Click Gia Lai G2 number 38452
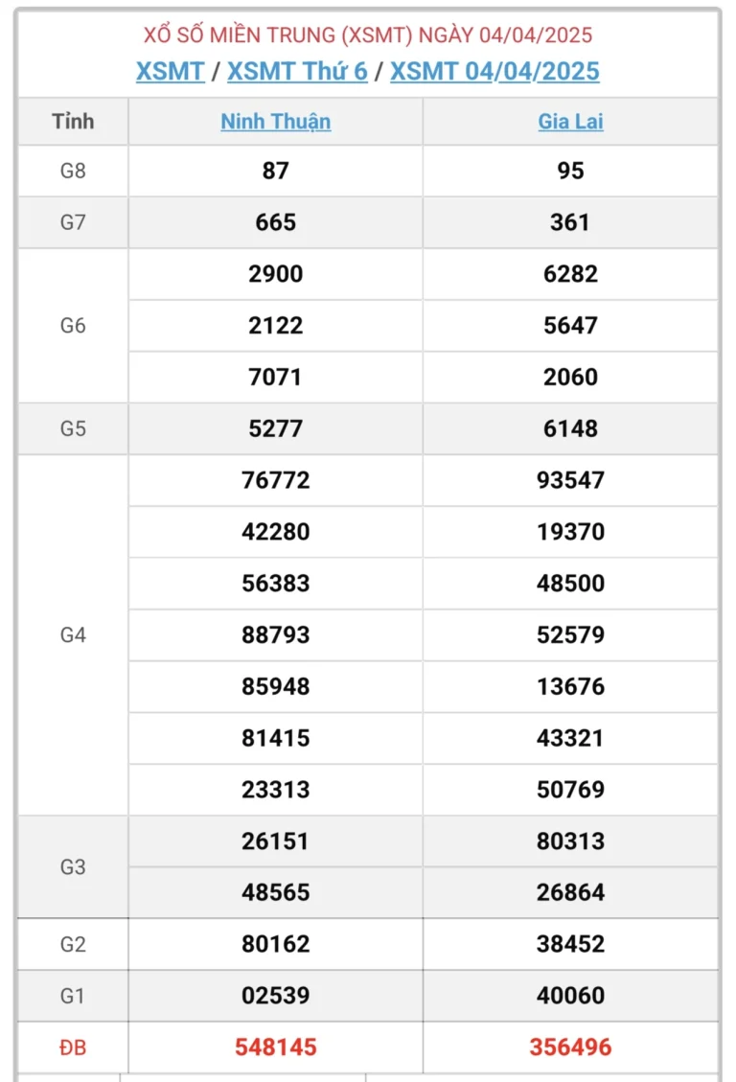Screen dimensions: 736x1082 click(x=570, y=944)
